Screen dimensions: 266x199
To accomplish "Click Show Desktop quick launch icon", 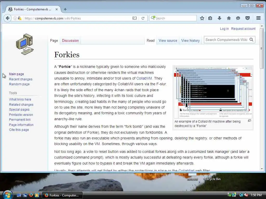I will click(x=19, y=195).
